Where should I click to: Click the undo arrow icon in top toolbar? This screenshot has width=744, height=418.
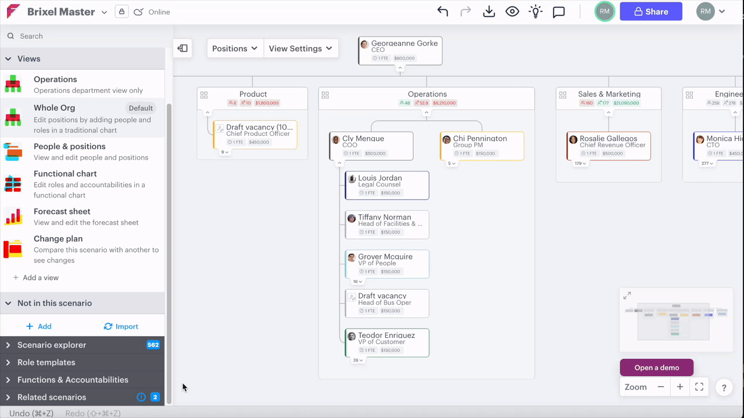pyautogui.click(x=443, y=12)
